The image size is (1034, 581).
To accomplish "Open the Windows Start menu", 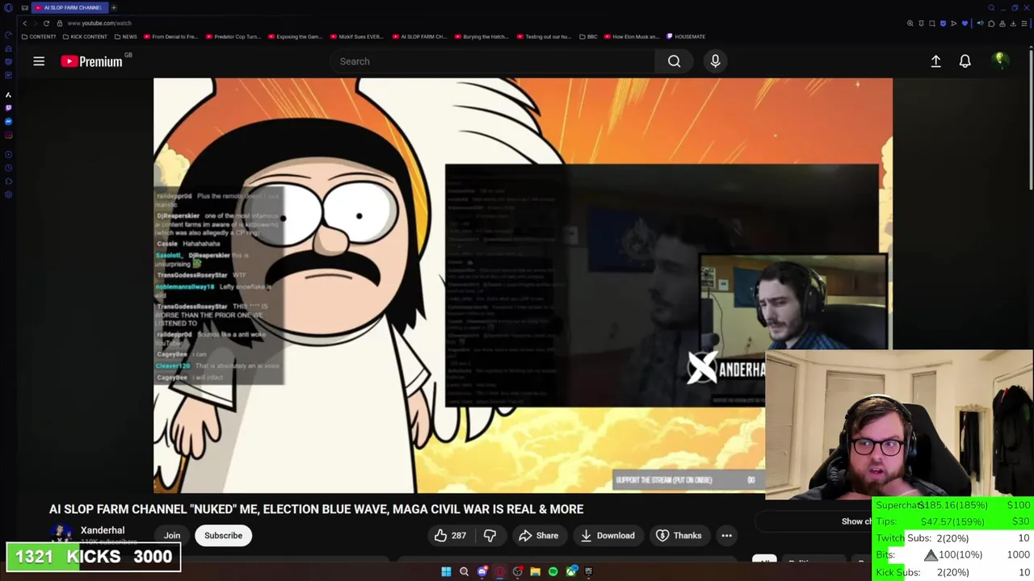I will pos(446,571).
